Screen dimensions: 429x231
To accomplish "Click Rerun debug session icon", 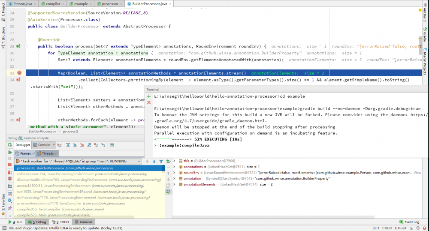I will tap(10, 145).
